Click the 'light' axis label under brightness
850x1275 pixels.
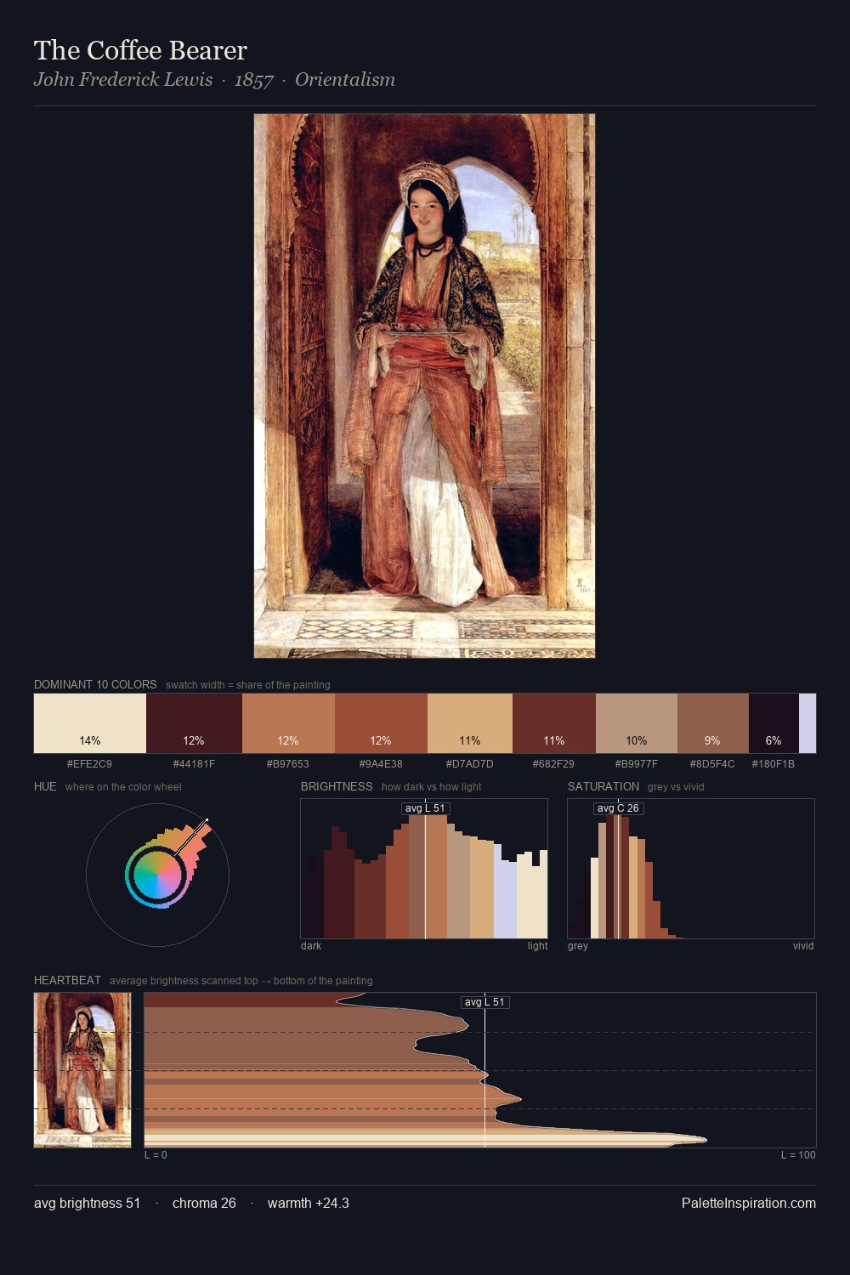tap(537, 946)
